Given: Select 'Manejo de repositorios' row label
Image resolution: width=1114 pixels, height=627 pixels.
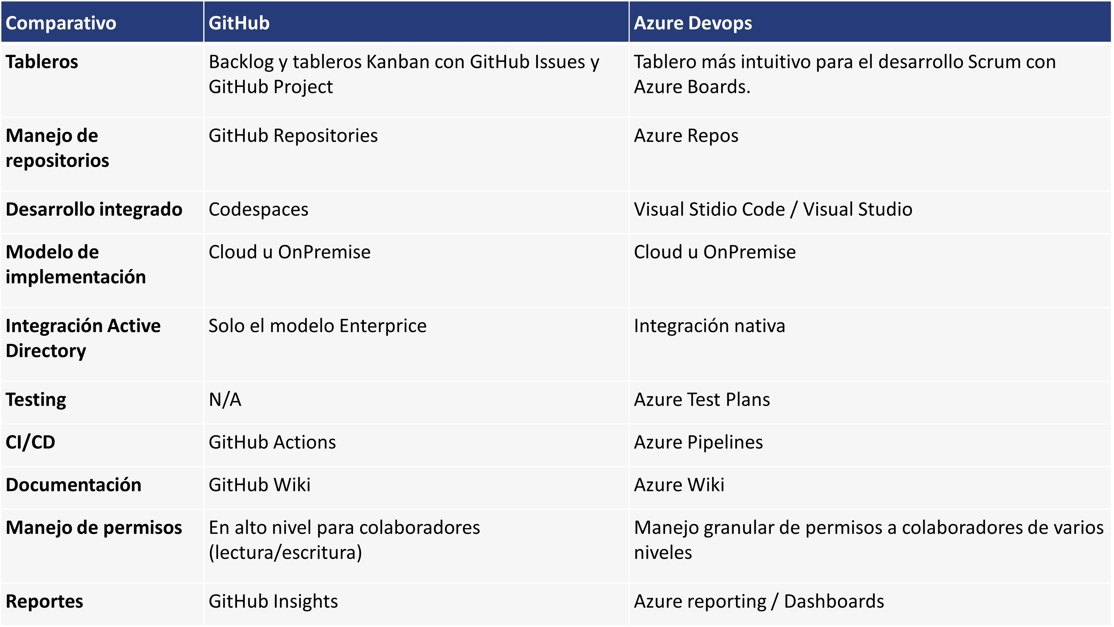Looking at the screenshot, I should tap(102, 154).
